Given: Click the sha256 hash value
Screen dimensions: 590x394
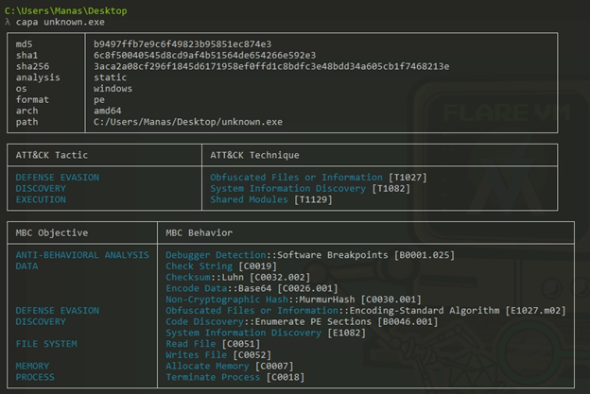Looking at the screenshot, I should tap(271, 66).
